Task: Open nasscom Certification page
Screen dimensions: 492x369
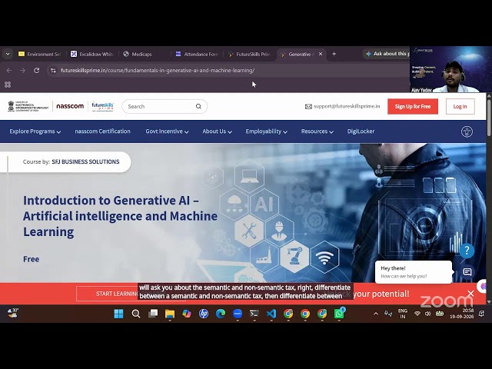Action: (102, 131)
